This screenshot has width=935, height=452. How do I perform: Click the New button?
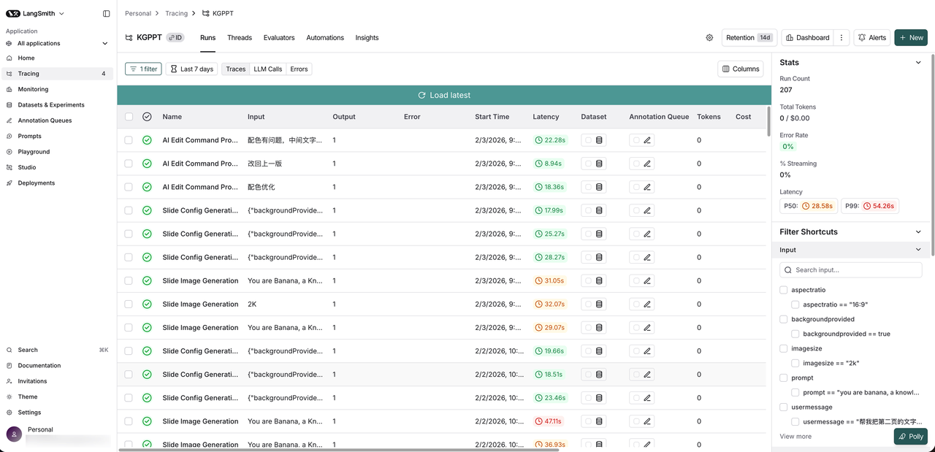click(x=911, y=38)
